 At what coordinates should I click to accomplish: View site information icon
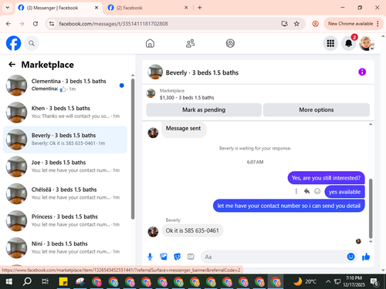[52, 24]
